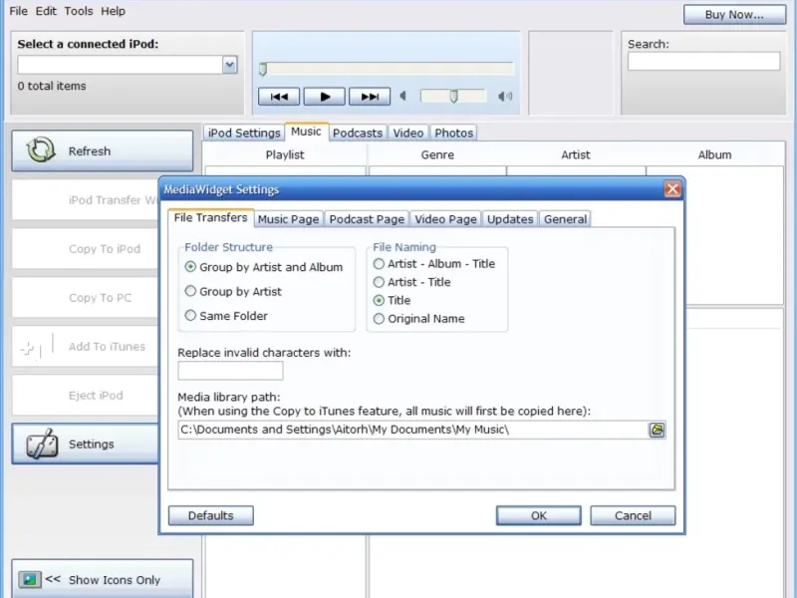Switch to Podcast Page settings tab
Viewport: 797px width, 598px height.
click(x=367, y=219)
